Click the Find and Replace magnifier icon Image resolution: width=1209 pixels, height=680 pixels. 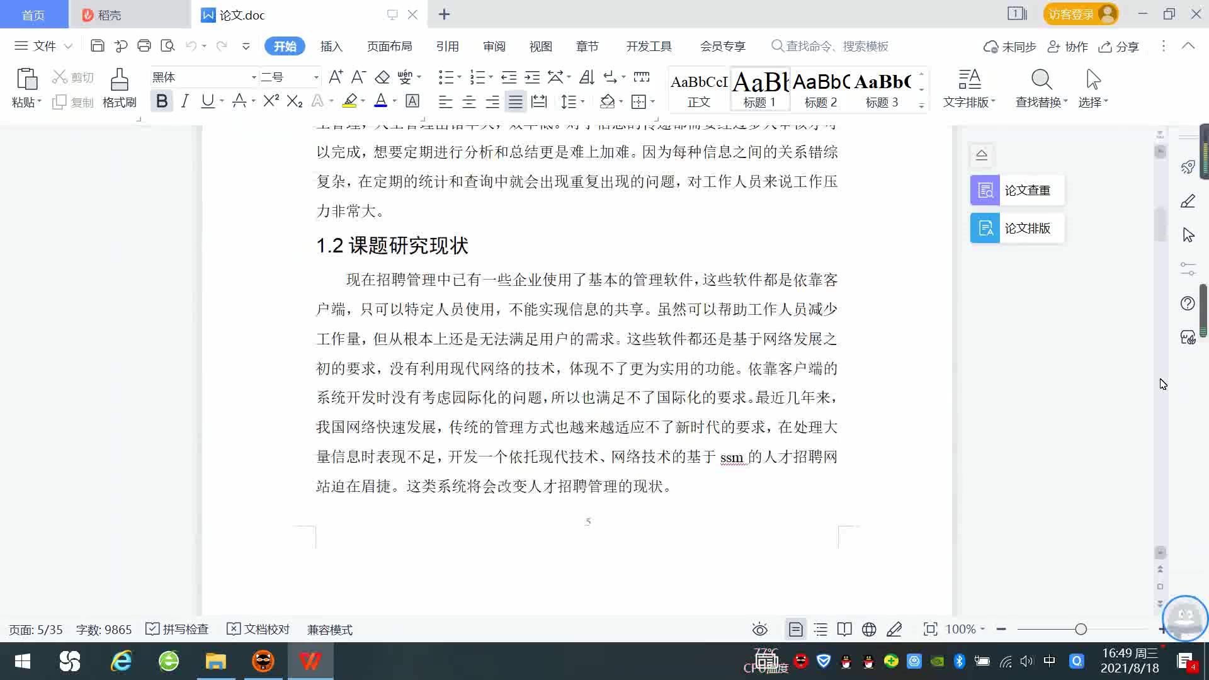pos(1041,81)
